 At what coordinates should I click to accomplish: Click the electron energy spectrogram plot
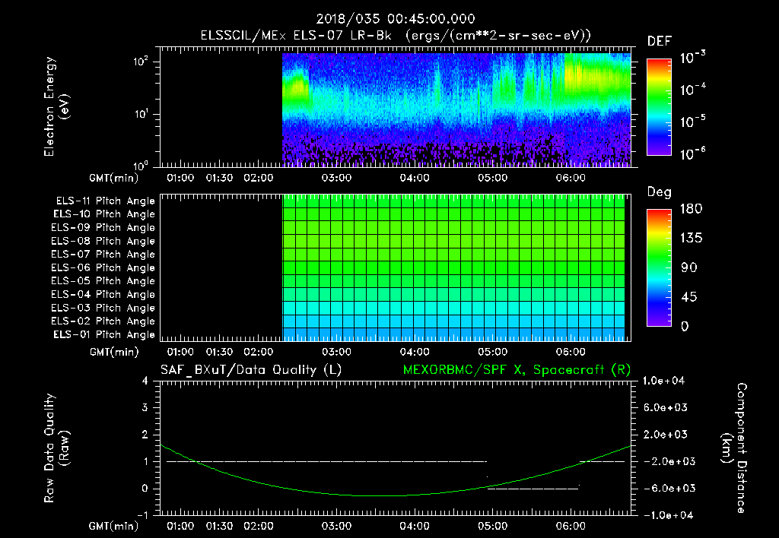(x=396, y=107)
